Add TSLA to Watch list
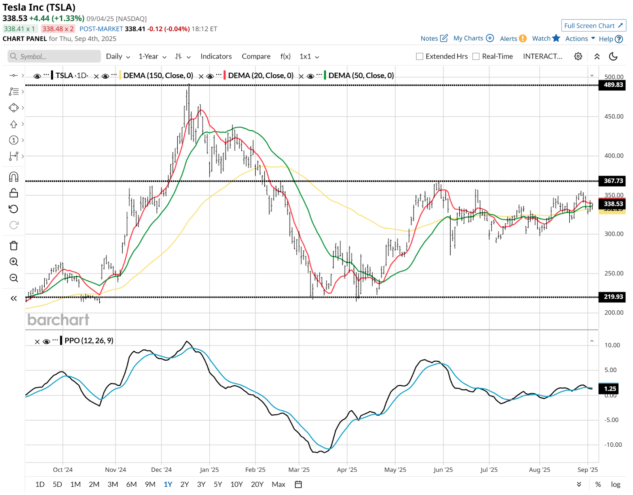This screenshot has height=495, width=633. tap(546, 38)
